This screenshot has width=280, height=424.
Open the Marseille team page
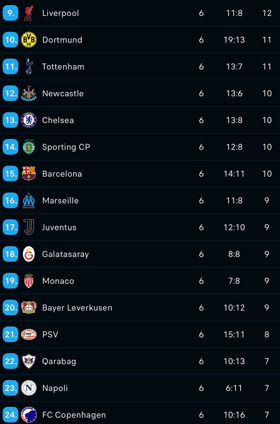point(60,201)
